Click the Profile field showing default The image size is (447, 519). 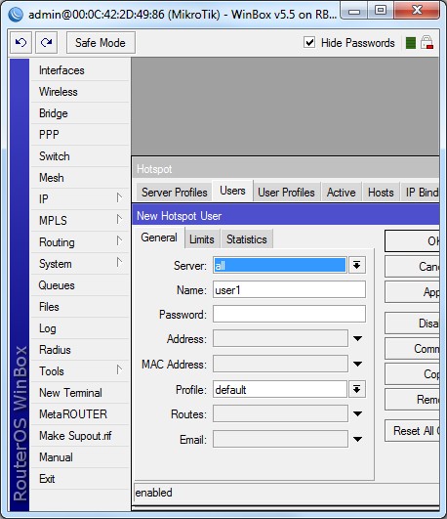(x=280, y=389)
